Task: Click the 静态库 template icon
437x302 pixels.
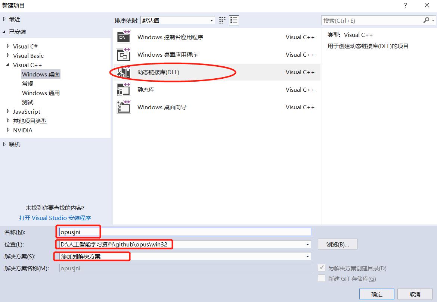Action: 124,89
